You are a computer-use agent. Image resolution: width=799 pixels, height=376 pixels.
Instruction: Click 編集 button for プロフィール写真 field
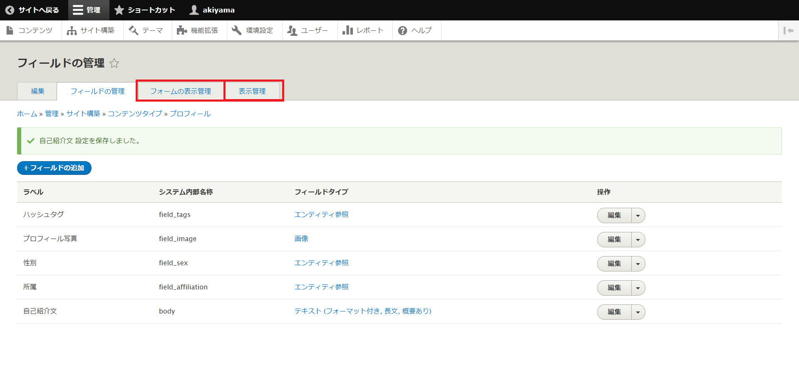pyautogui.click(x=614, y=240)
